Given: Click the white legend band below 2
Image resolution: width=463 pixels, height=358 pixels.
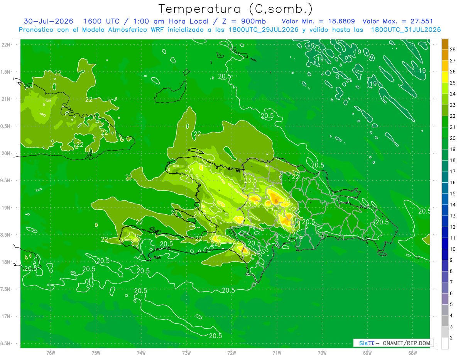Looking at the screenshot, I should (445, 343).
